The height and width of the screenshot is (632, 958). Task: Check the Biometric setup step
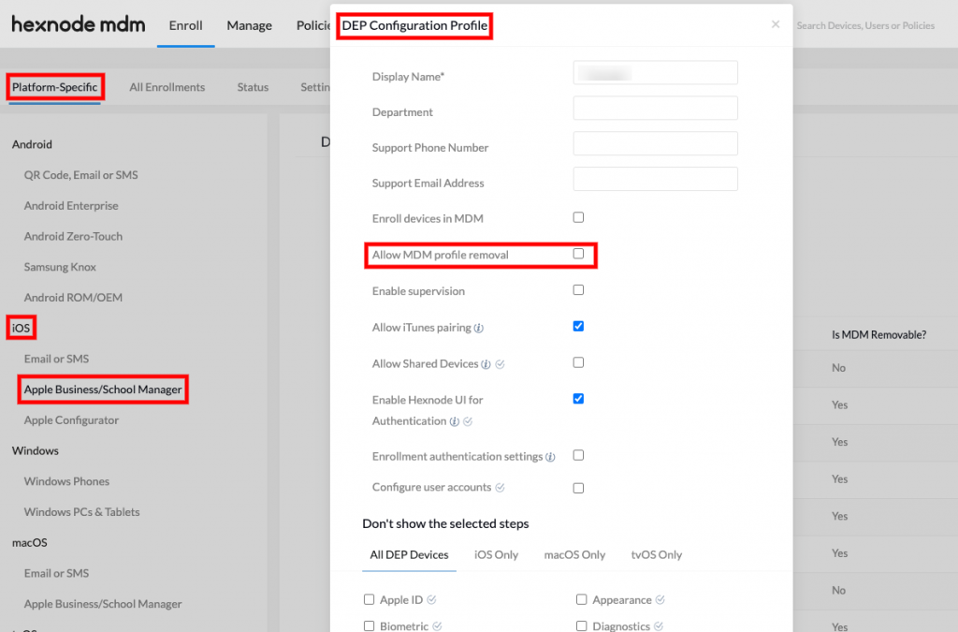[369, 625]
